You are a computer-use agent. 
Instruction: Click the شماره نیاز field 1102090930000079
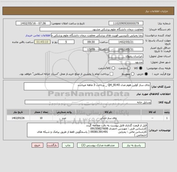pos(126,23)
